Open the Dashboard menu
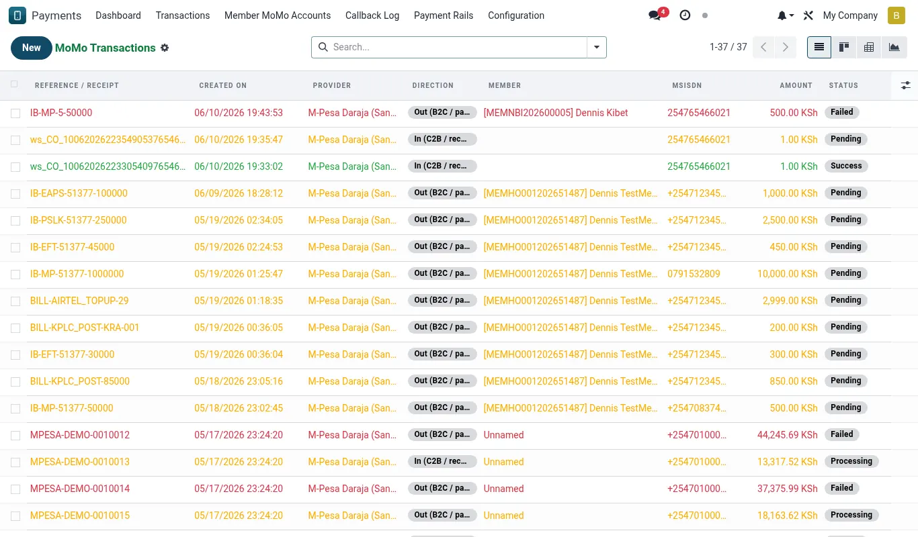 coord(118,15)
